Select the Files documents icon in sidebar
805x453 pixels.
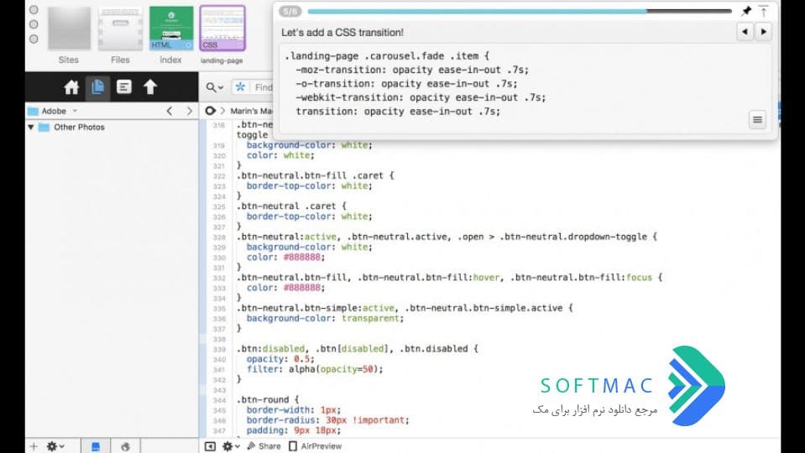[x=97, y=86]
